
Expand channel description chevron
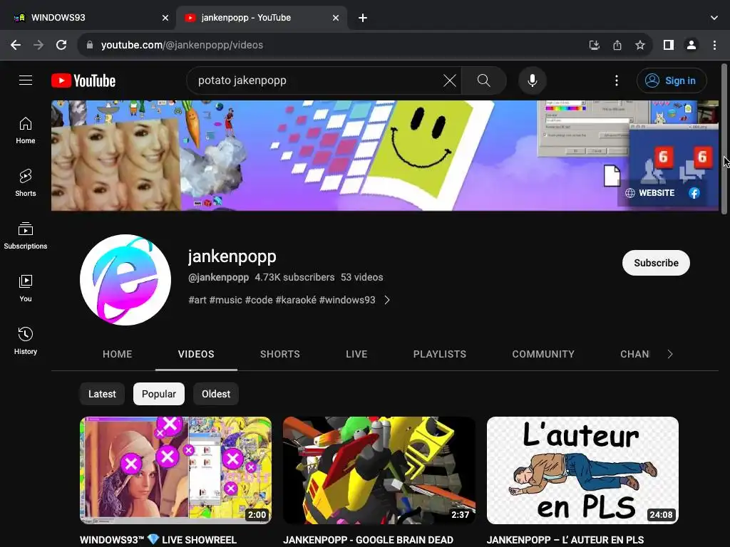(387, 300)
